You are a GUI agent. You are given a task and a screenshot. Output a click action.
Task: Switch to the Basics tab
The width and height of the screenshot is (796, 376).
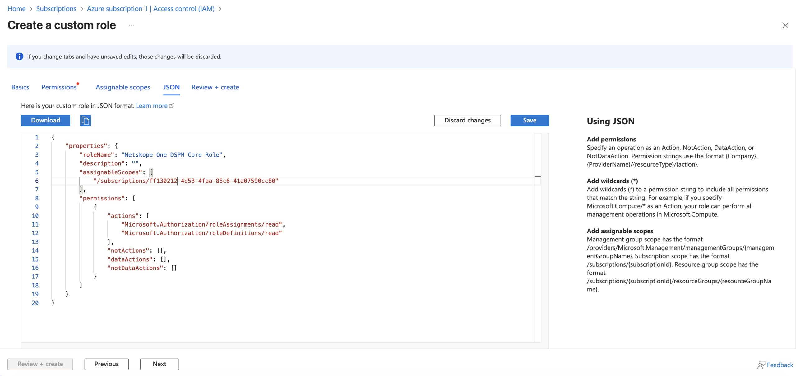pyautogui.click(x=20, y=87)
